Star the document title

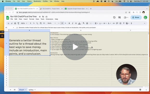coord(40,17)
